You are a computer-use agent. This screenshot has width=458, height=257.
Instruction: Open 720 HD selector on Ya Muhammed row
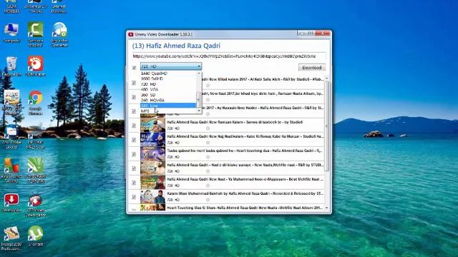pos(173,186)
